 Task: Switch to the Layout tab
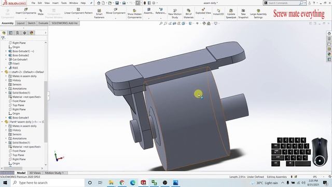pos(21,23)
